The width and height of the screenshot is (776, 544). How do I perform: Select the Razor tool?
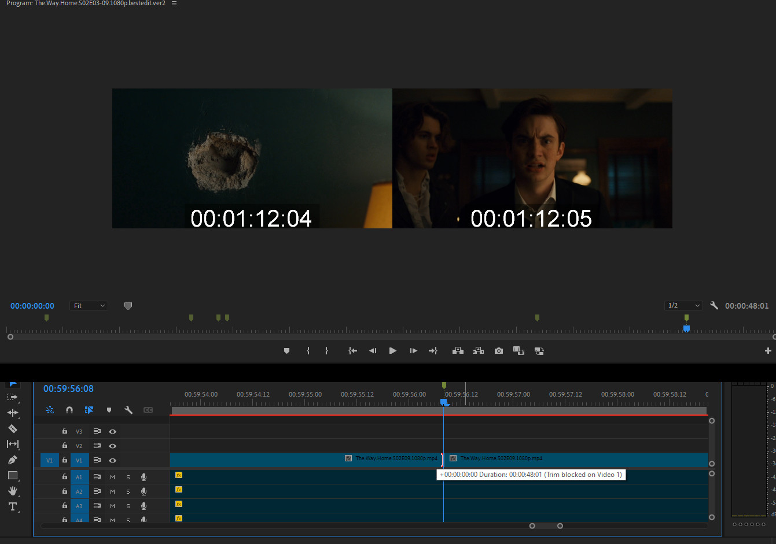(12, 428)
